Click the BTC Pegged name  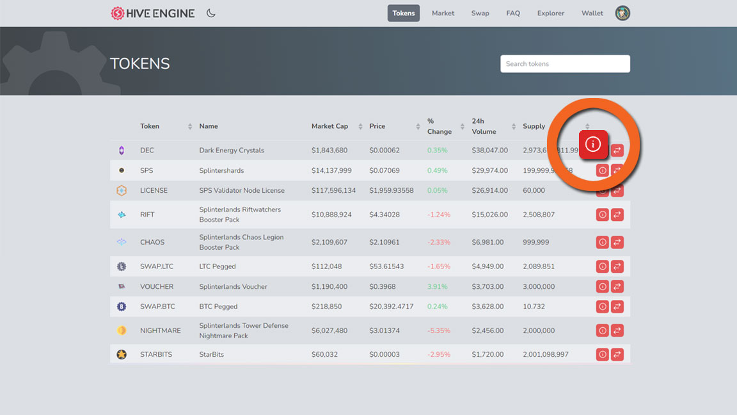(218, 306)
